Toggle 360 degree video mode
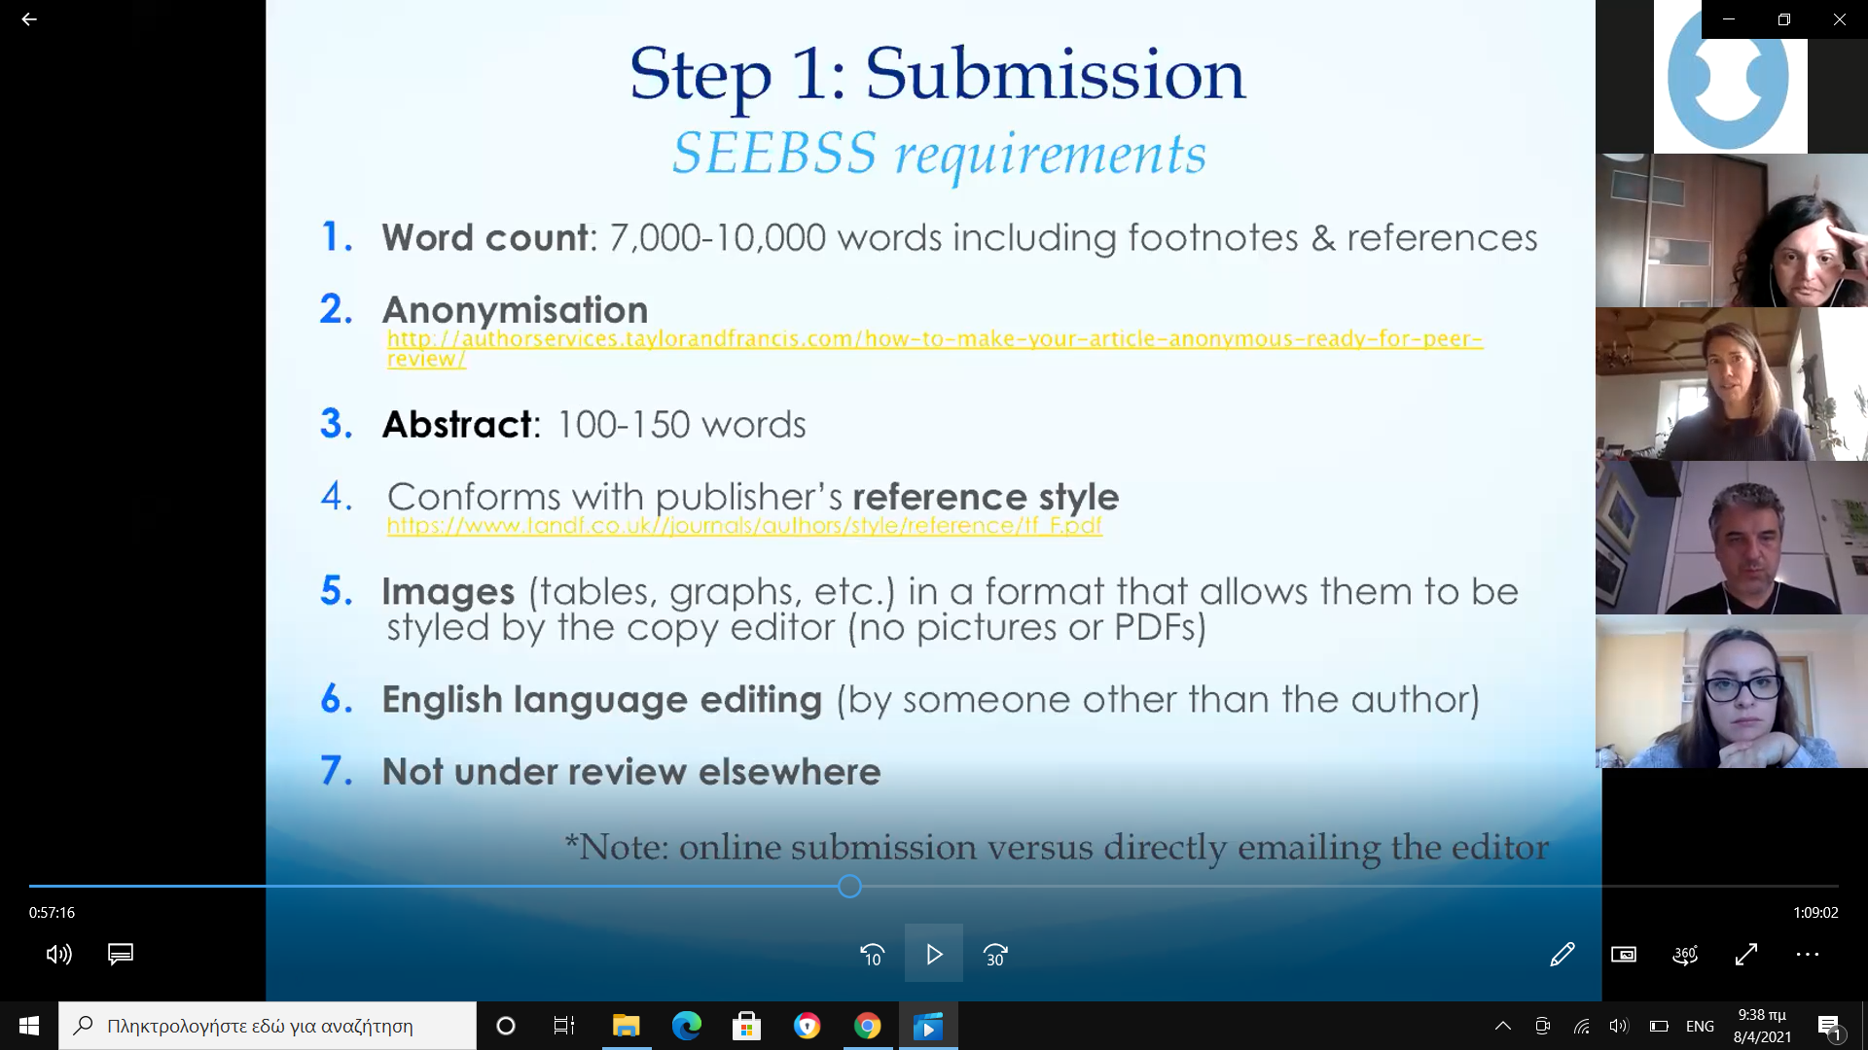1868x1050 pixels. tap(1685, 955)
